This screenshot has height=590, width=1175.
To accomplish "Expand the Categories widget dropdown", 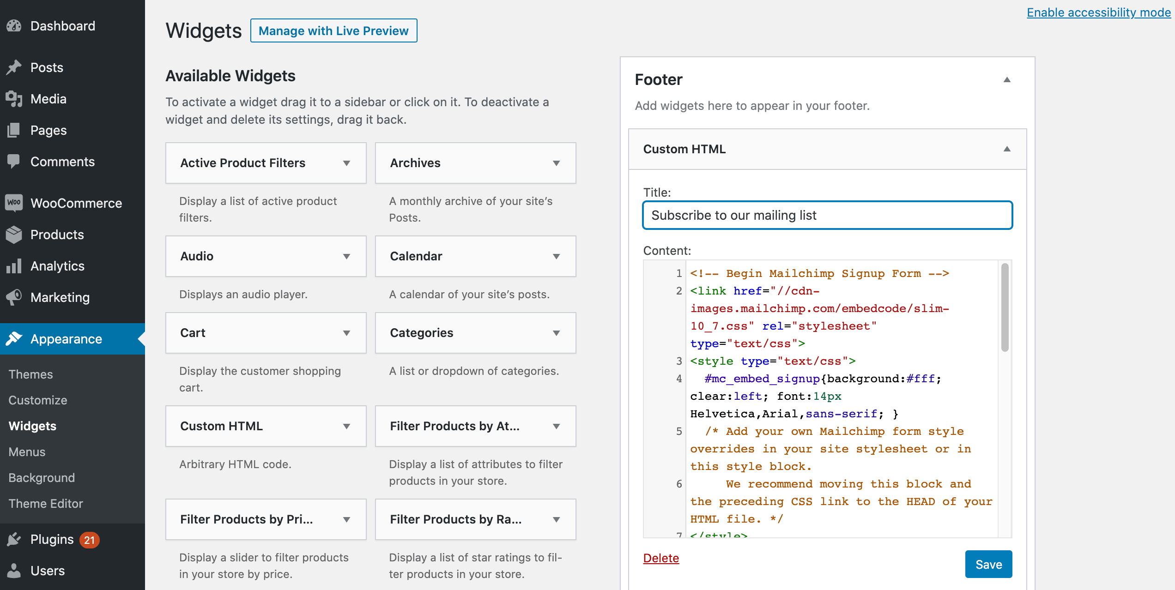I will point(557,333).
